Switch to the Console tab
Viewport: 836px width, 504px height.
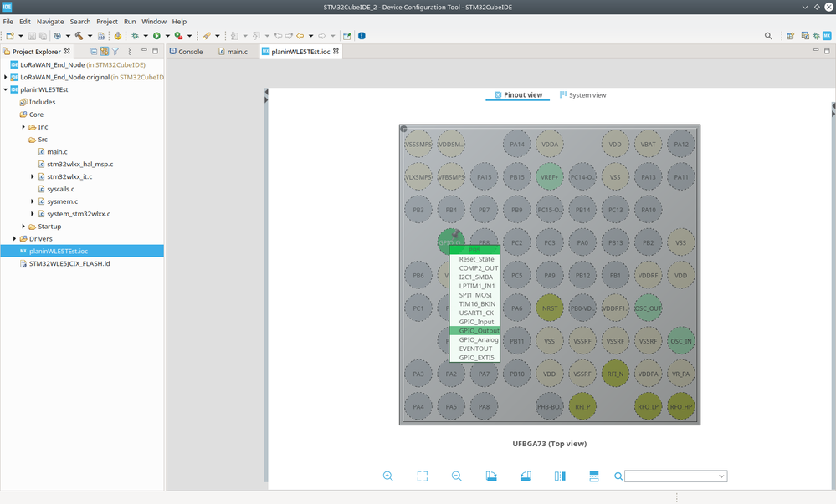pyautogui.click(x=186, y=52)
